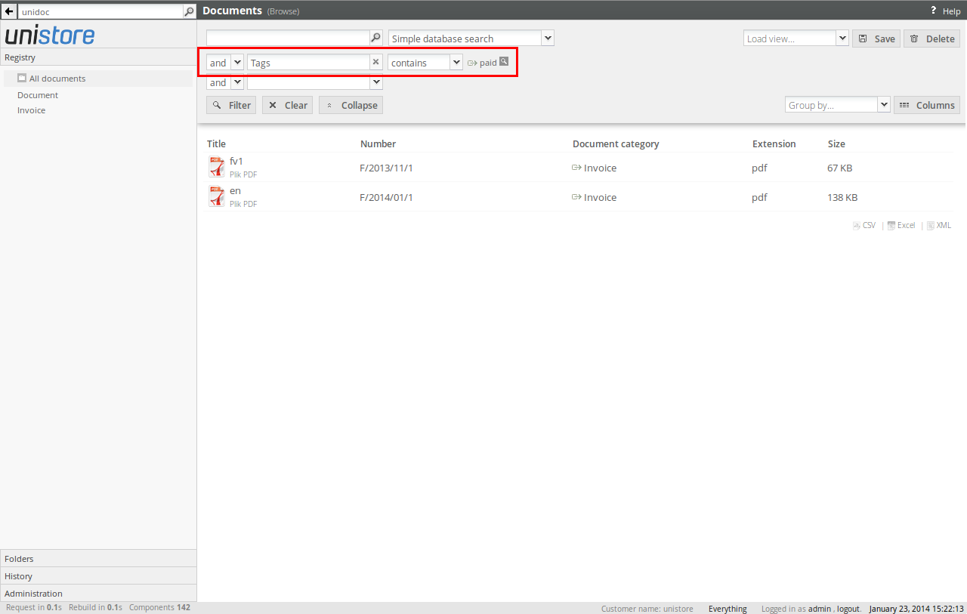
Task: Sort by the Title column header
Action: click(216, 143)
